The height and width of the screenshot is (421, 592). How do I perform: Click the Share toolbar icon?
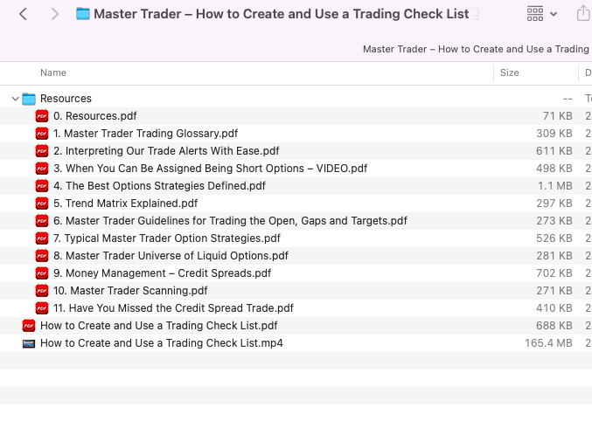[x=584, y=14]
